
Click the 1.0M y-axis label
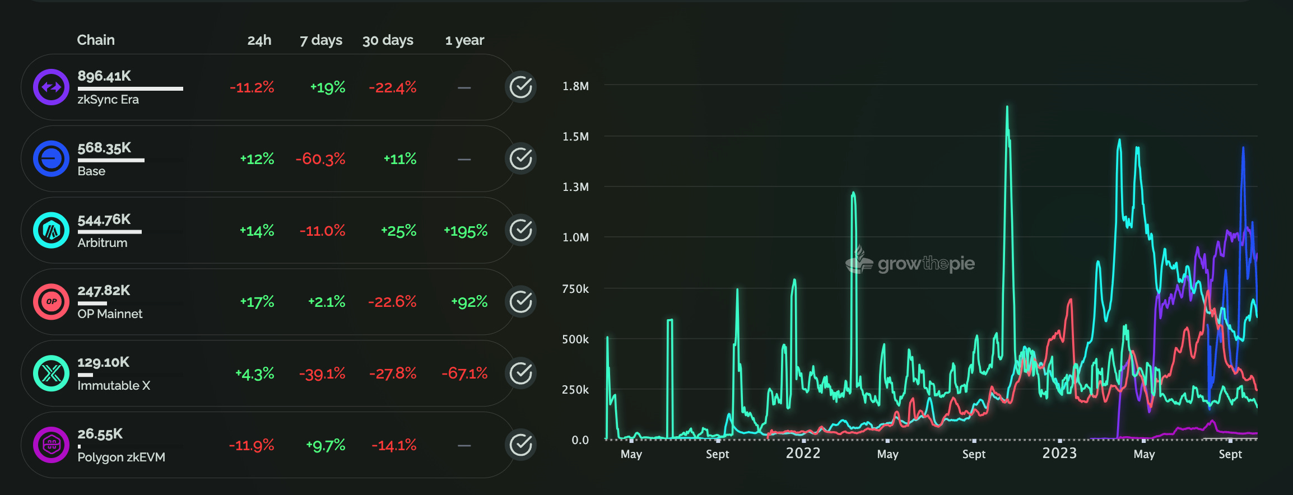pyautogui.click(x=576, y=237)
